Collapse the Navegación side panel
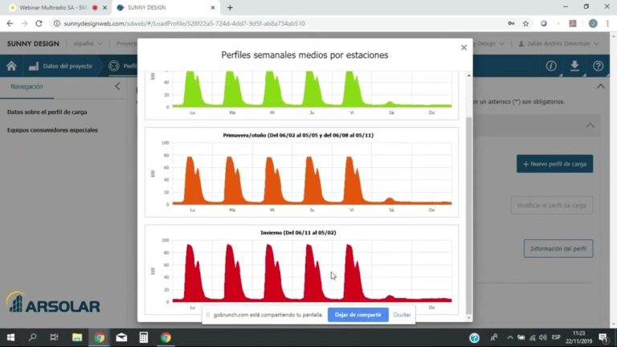Image resolution: width=617 pixels, height=347 pixels. [x=117, y=86]
